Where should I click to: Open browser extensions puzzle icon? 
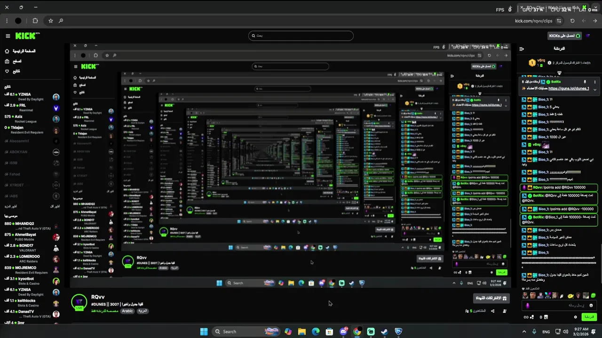[35, 21]
